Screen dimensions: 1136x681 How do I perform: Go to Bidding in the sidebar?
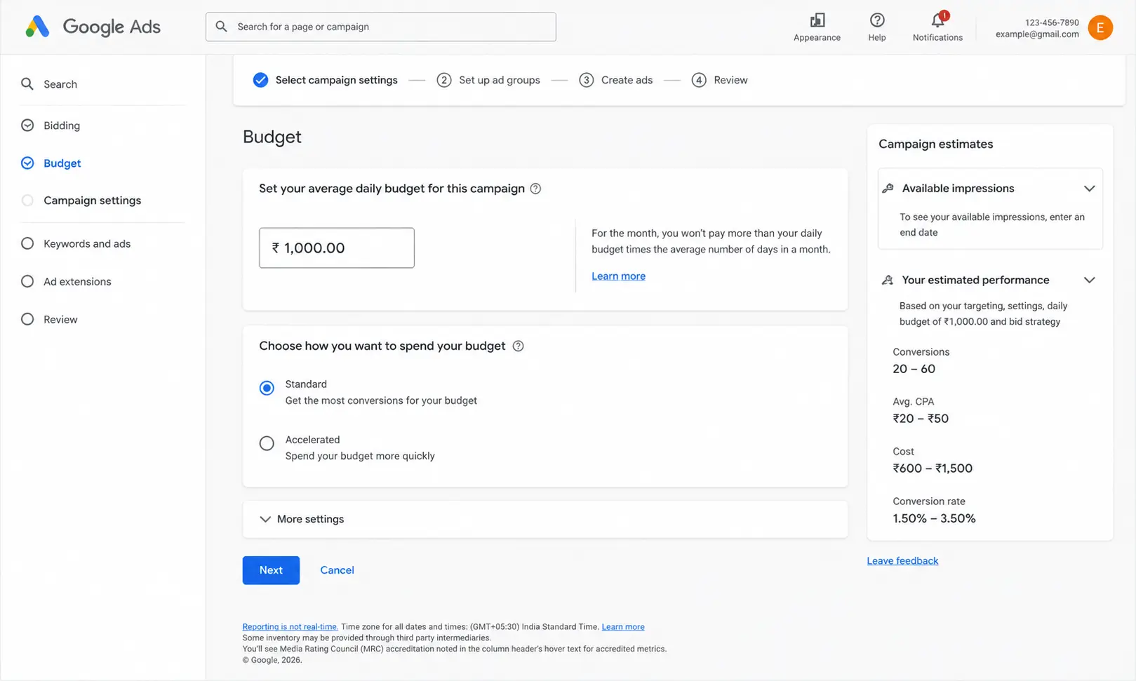point(62,126)
